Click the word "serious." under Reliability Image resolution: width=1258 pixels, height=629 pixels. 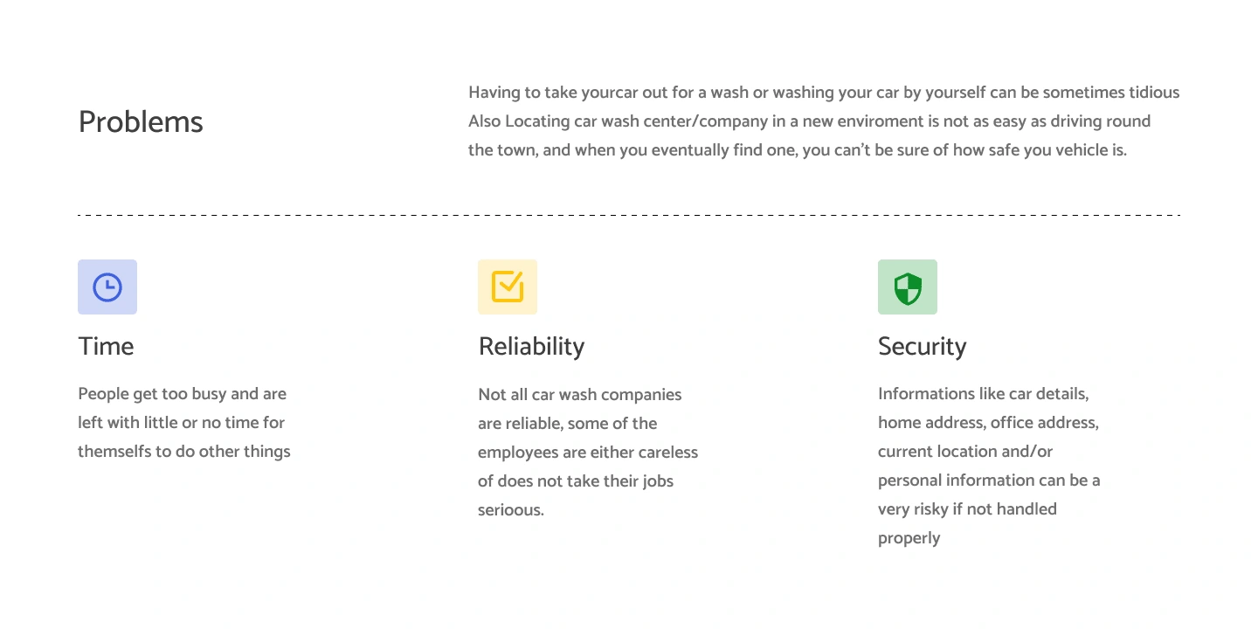510,510
